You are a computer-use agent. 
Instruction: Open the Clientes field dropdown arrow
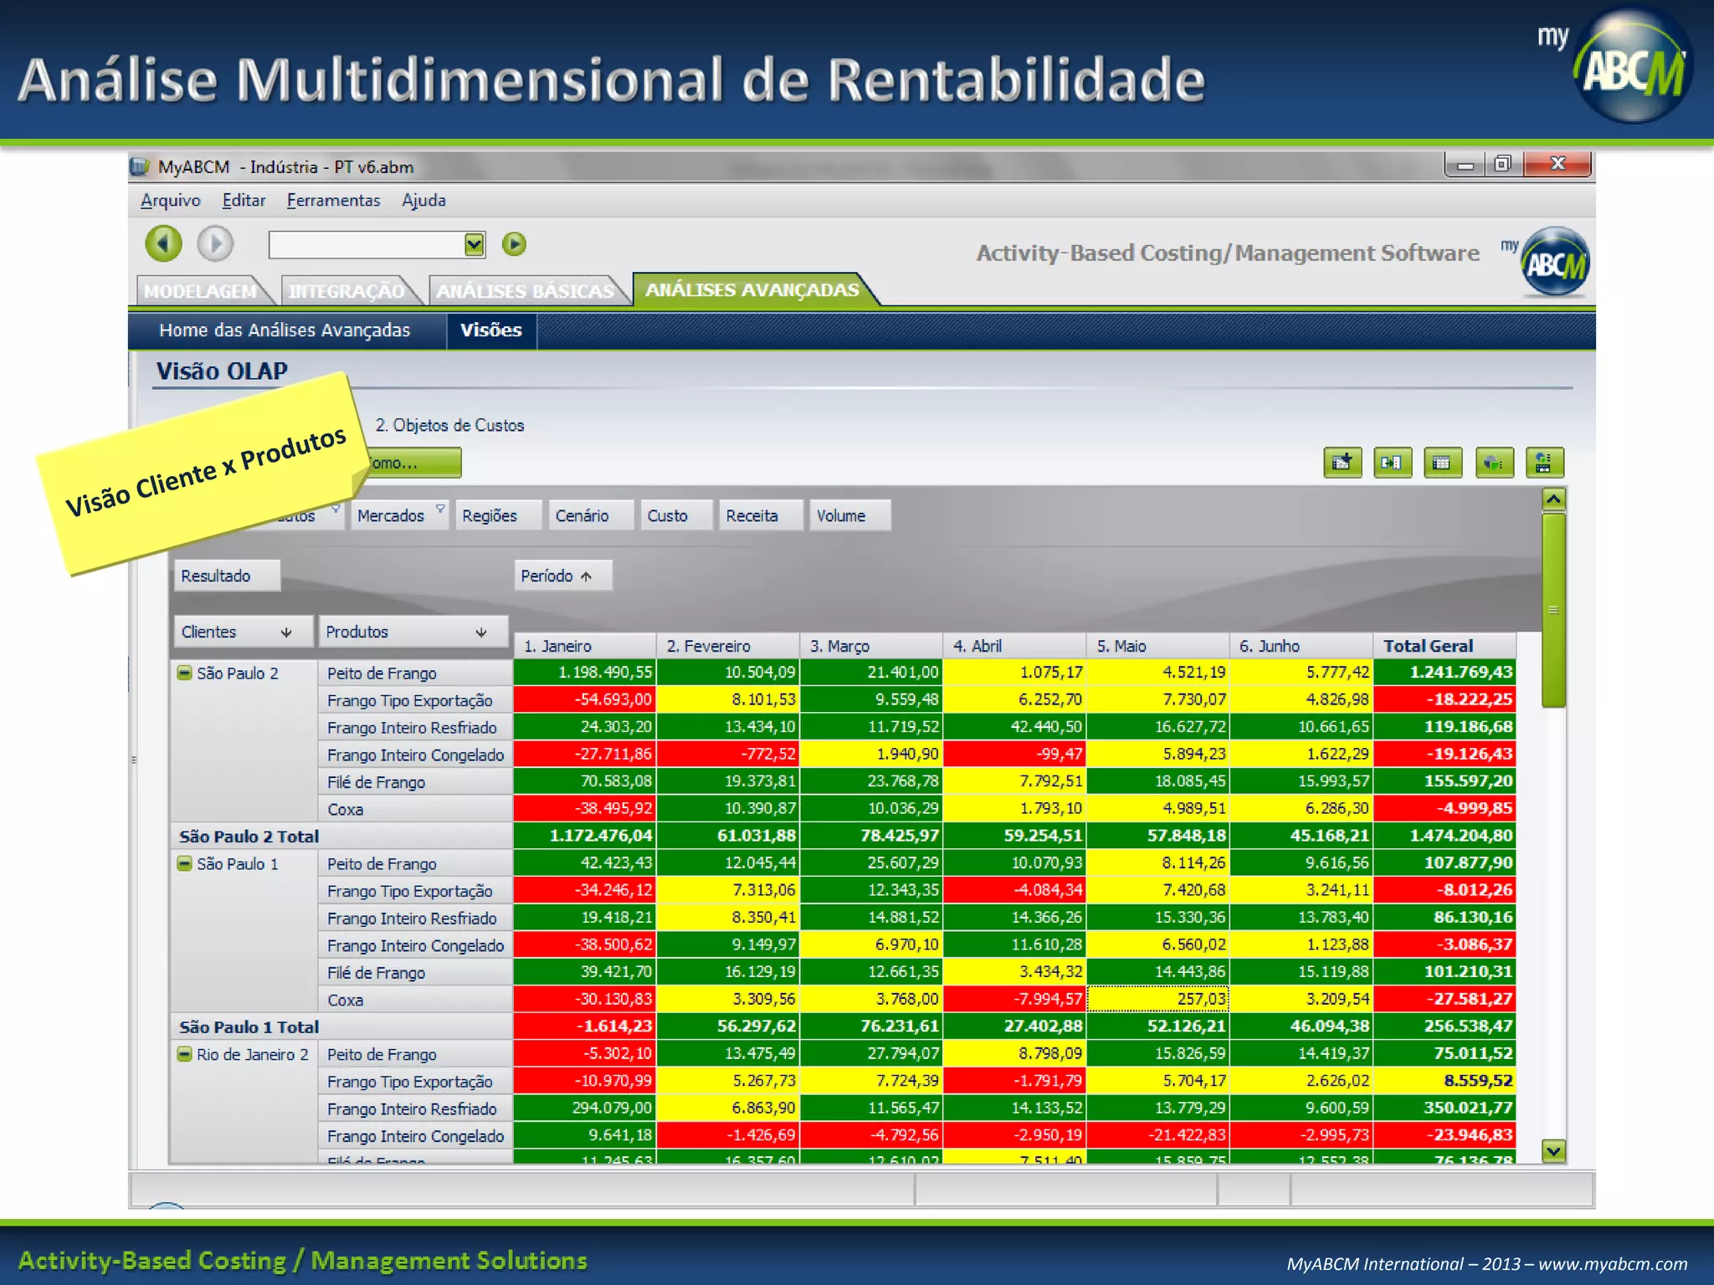click(x=286, y=632)
